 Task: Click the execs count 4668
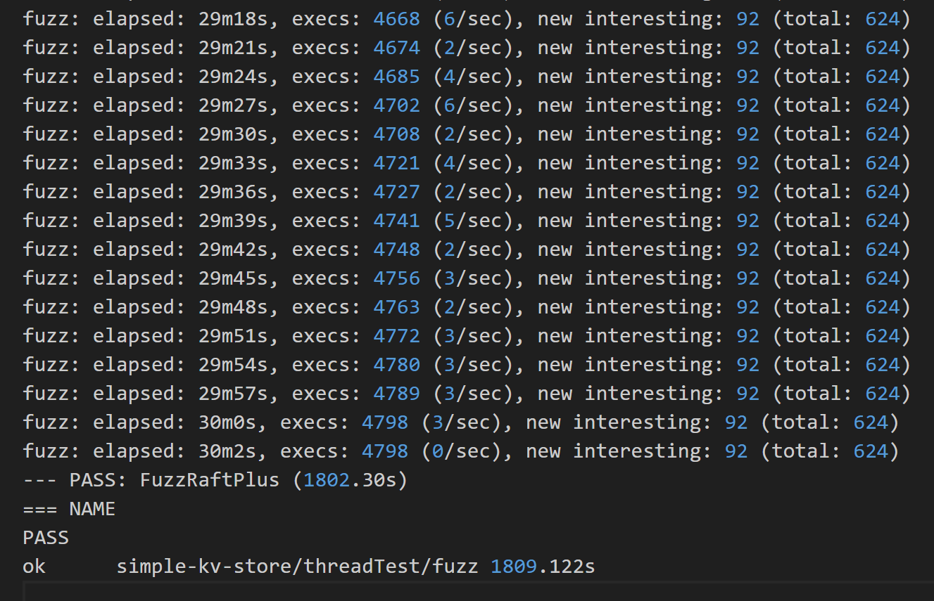click(396, 19)
